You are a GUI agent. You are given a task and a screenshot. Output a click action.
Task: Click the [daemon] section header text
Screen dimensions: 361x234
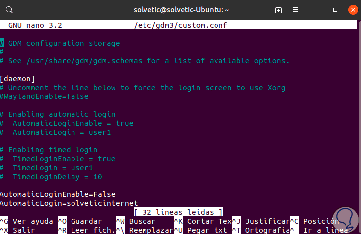point(17,79)
